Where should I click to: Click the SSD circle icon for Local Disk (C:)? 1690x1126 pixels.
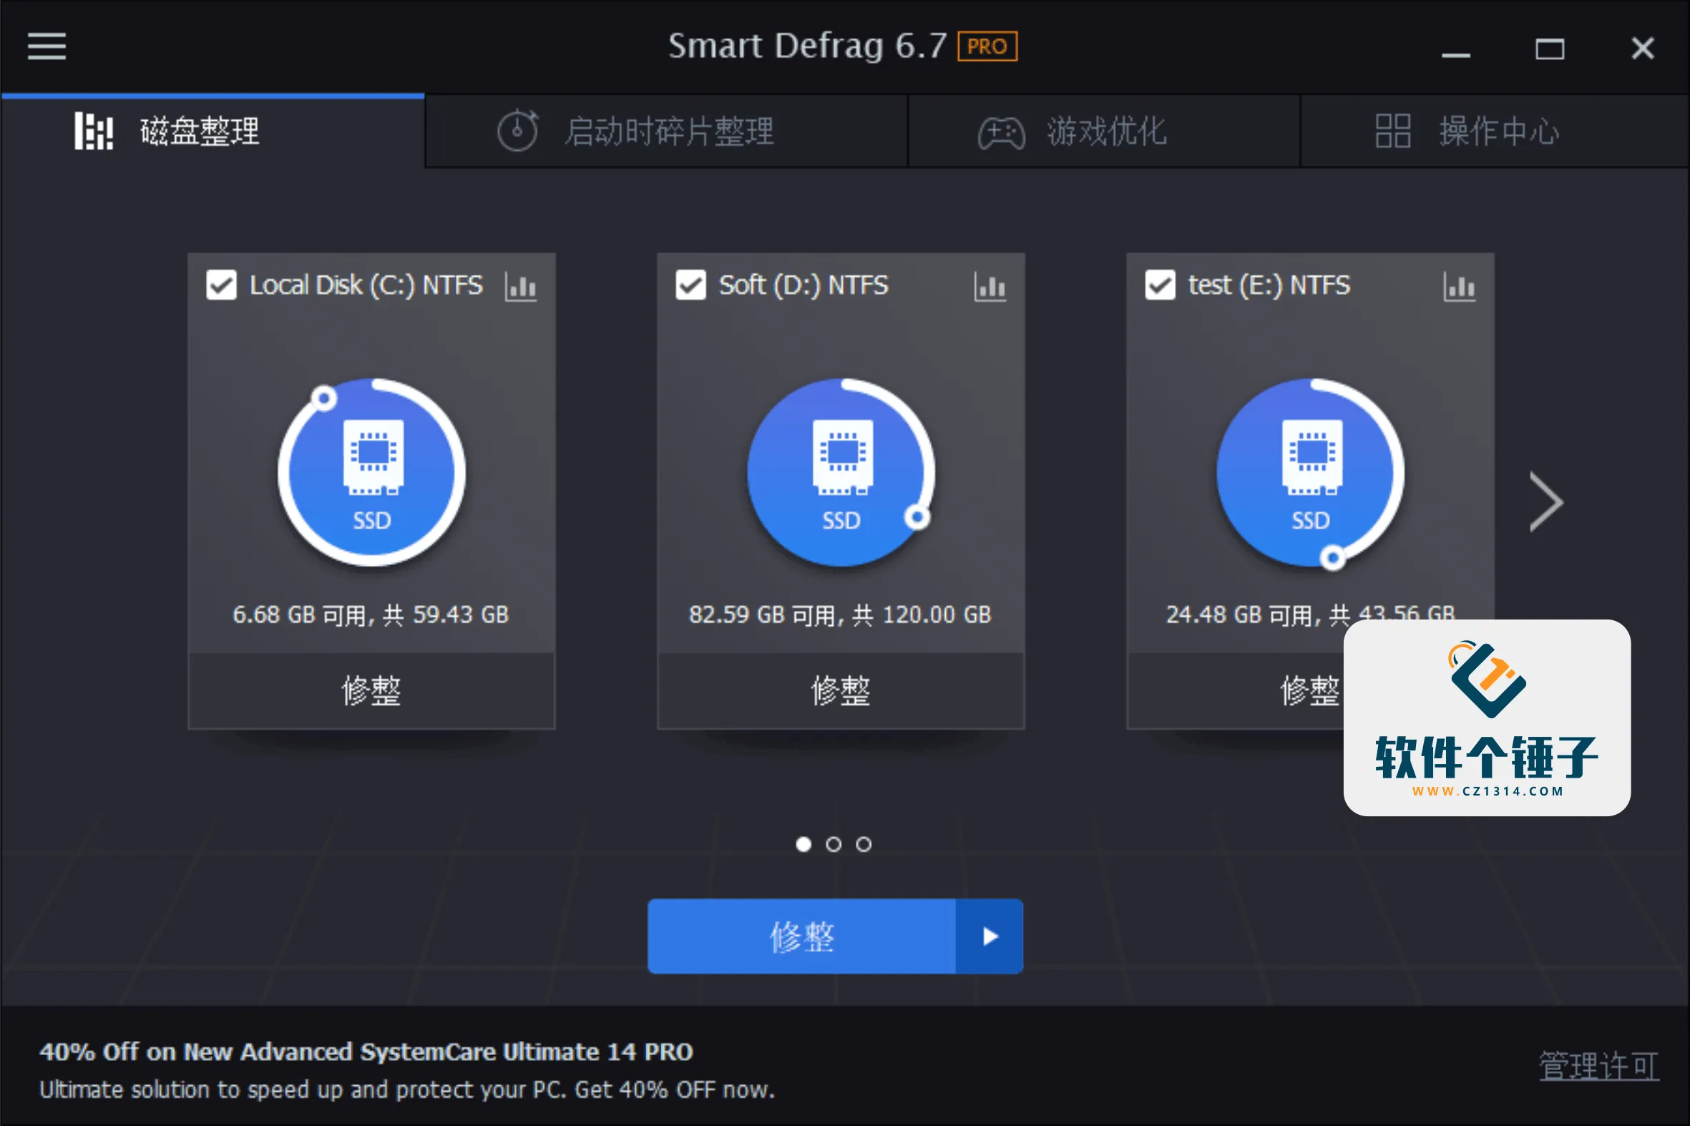point(371,473)
